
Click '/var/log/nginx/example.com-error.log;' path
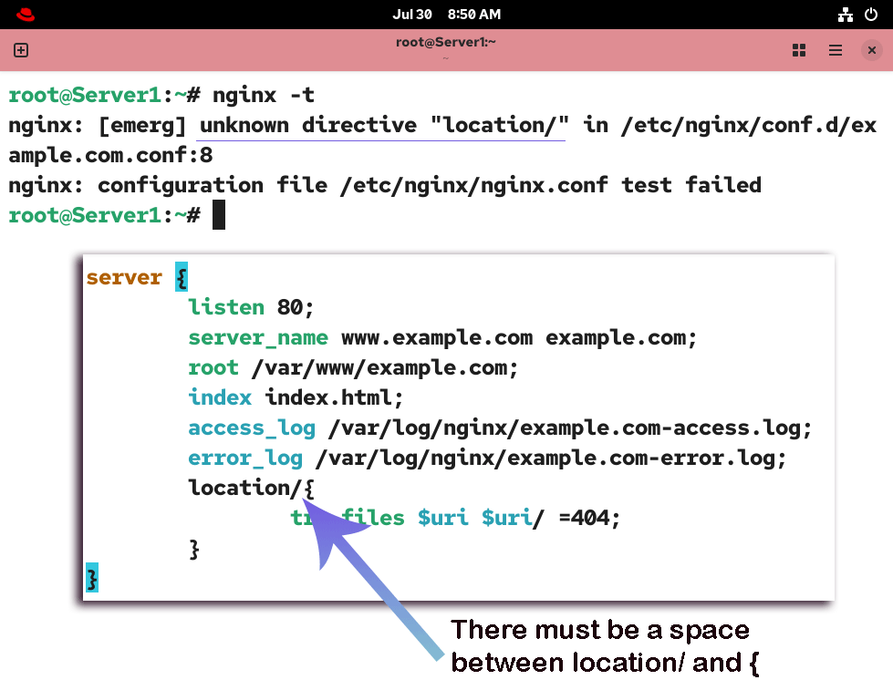[551, 458]
